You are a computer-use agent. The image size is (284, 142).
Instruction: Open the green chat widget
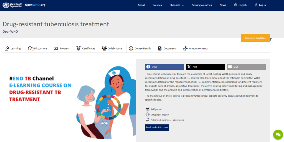[278, 135]
